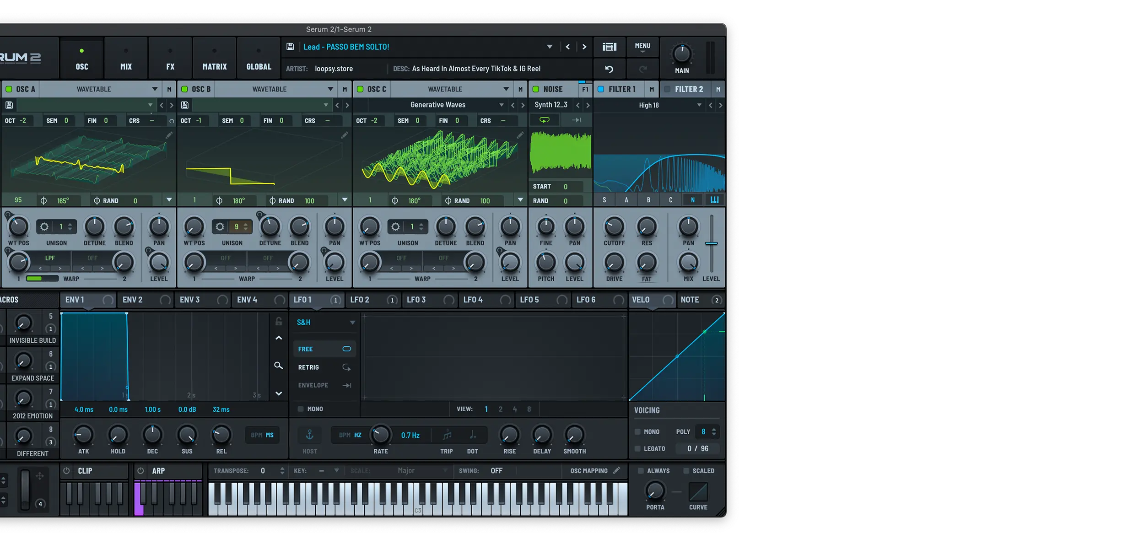1144x549 pixels.
Task: Open the Generative Waves wavetable dropdown
Action: [437, 105]
